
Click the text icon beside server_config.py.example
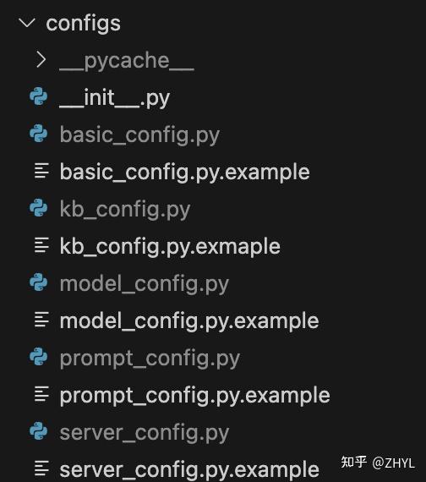pos(41,468)
